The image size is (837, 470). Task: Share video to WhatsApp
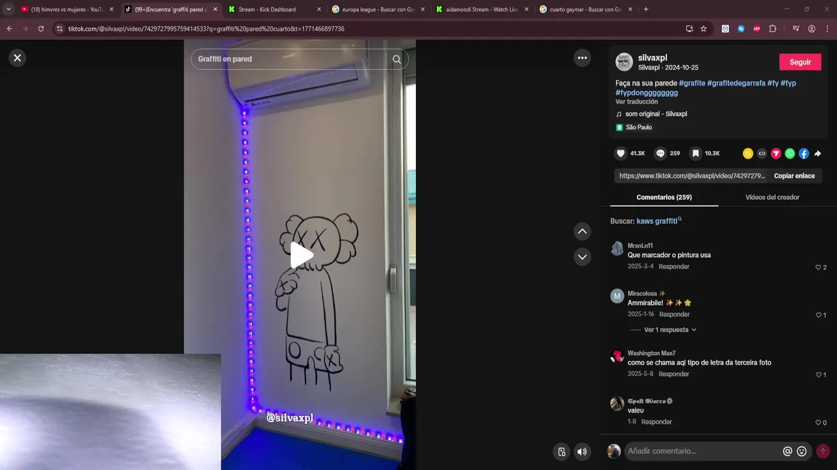790,153
